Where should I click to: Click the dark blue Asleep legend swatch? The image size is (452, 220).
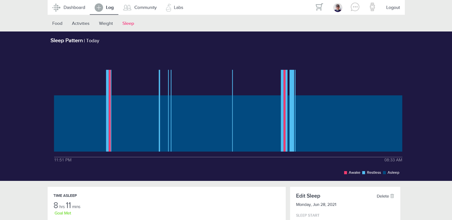[x=385, y=172]
